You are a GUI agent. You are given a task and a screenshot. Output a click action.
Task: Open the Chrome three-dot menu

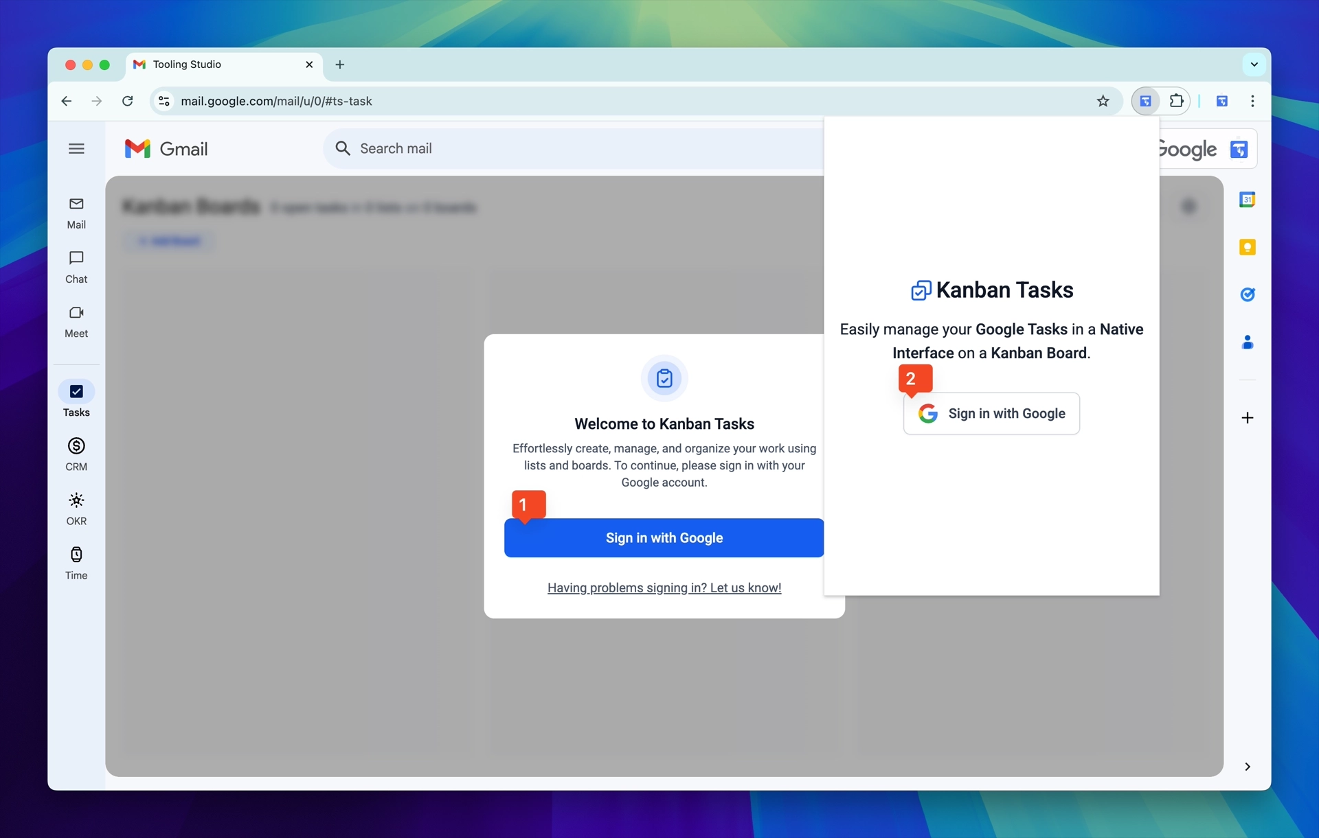(x=1252, y=101)
